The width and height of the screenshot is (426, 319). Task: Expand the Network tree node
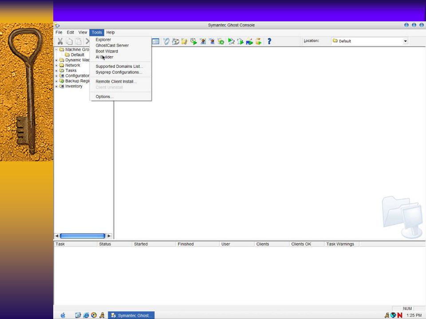[56, 65]
